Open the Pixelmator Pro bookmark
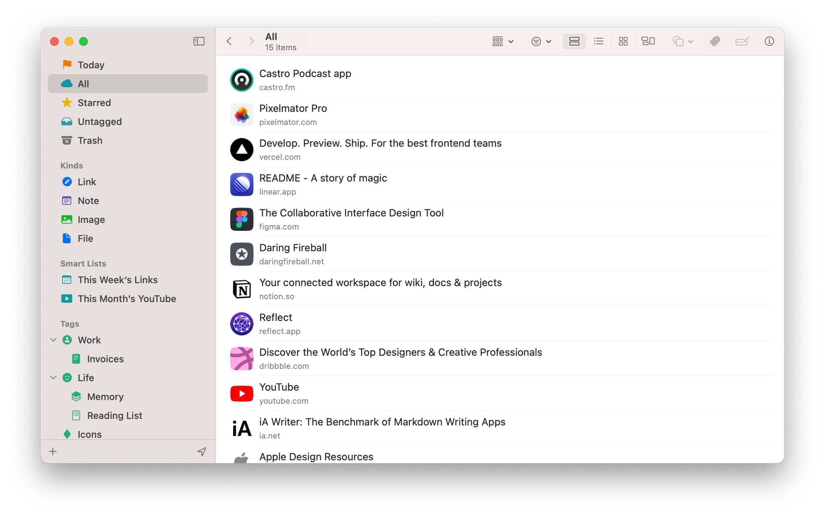This screenshot has height=517, width=825. (293, 108)
